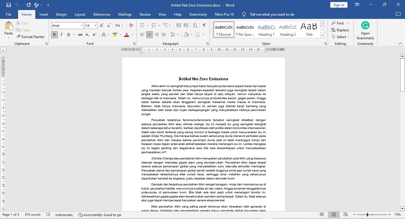Switch to the Review tab
The width and height of the screenshot is (405, 219).
pos(145,14)
